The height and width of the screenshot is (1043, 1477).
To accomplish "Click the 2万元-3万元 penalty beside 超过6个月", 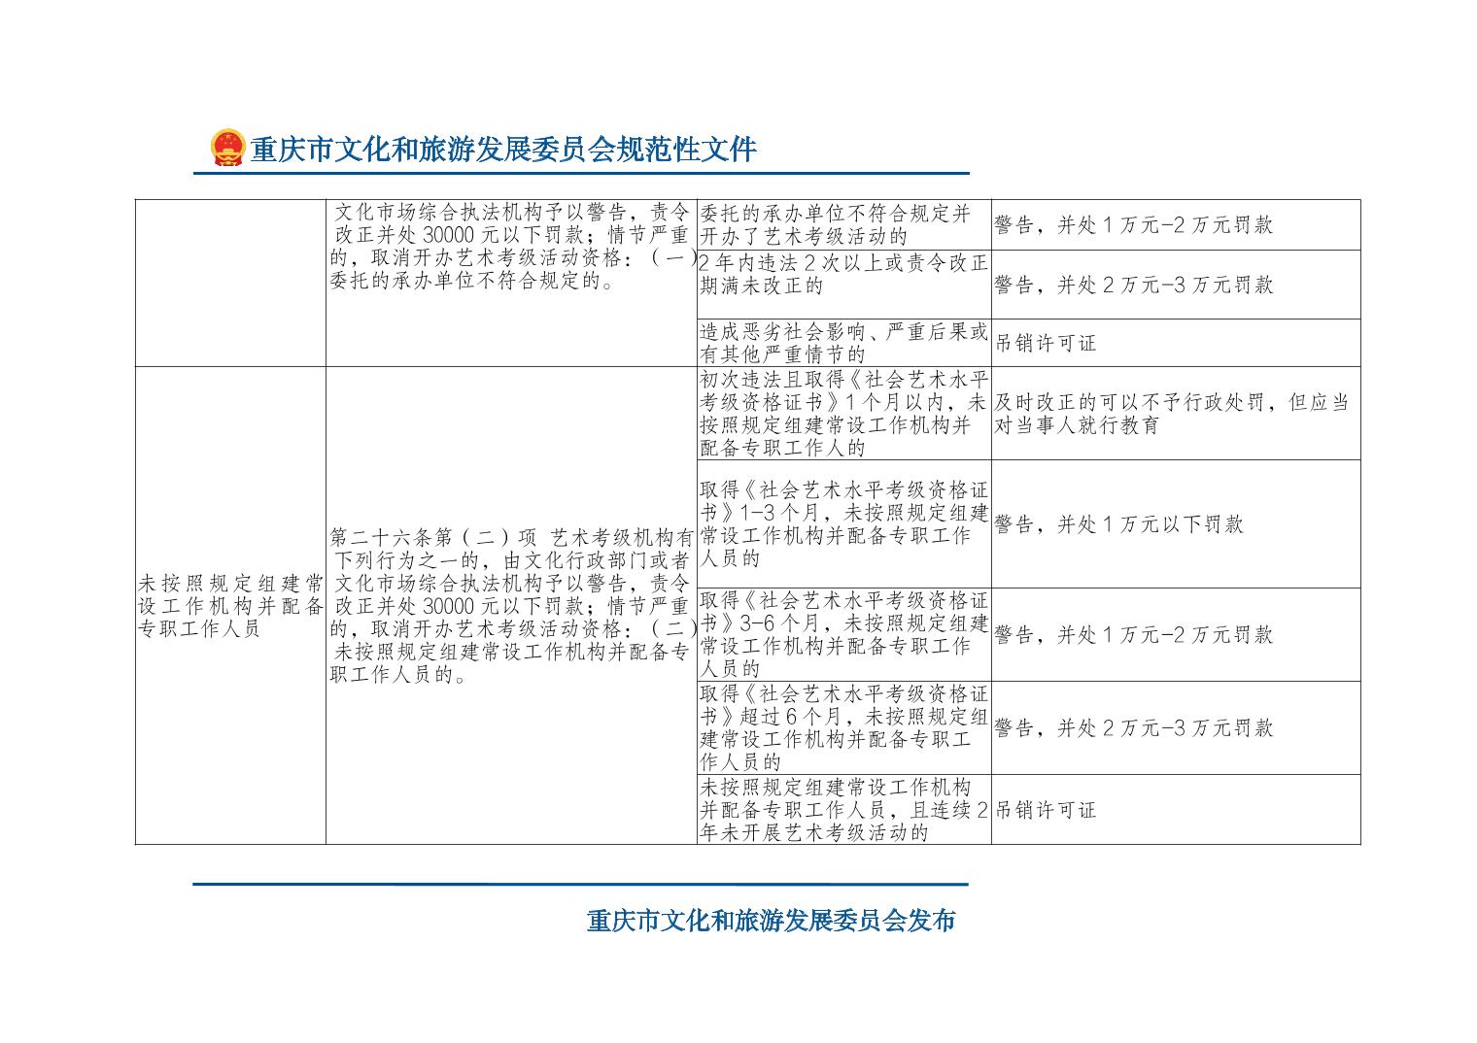I will [x=1133, y=728].
